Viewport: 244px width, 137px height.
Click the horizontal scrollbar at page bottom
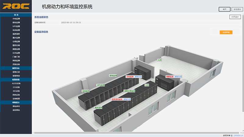137,133
